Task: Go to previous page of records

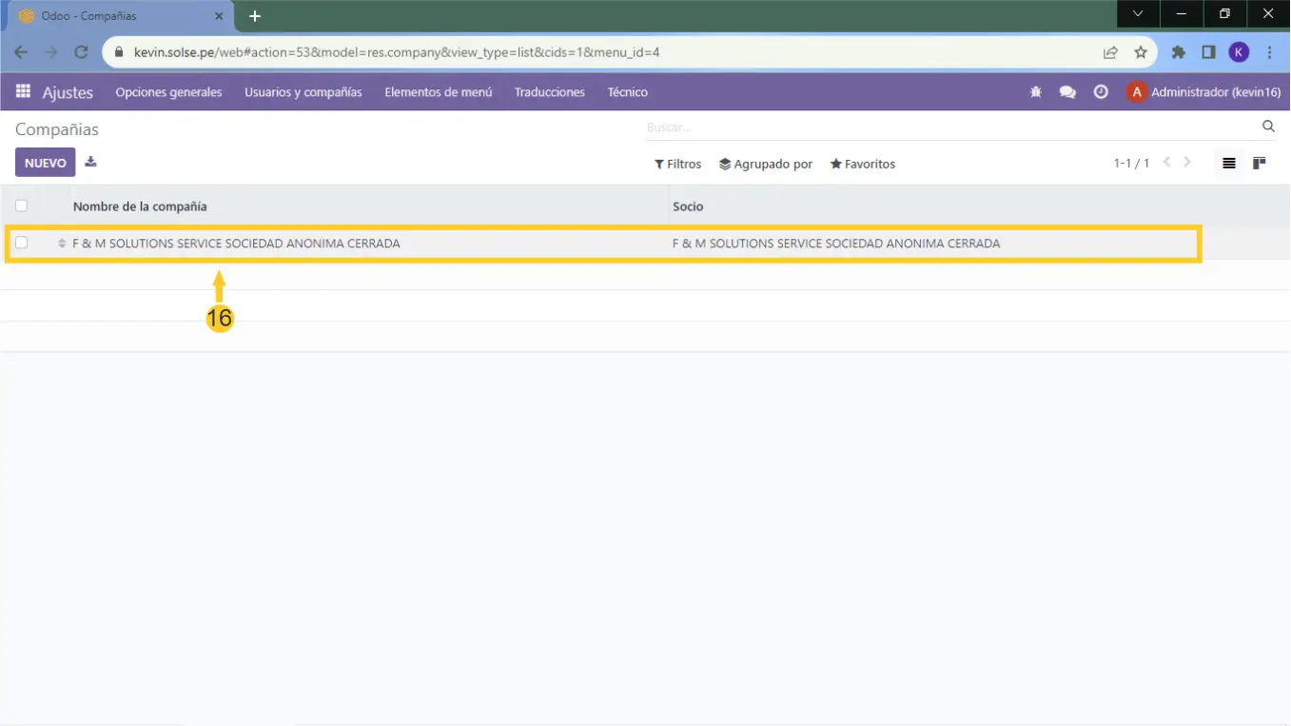Action: [1167, 163]
